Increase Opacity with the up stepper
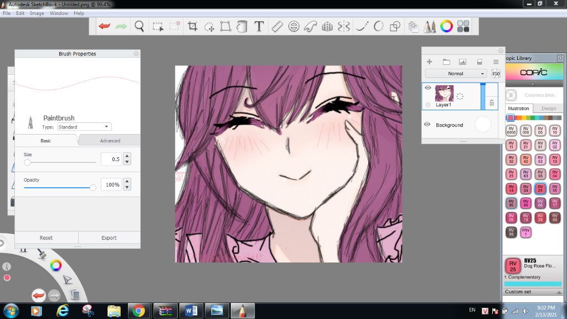This screenshot has width=567, height=319. click(x=127, y=182)
